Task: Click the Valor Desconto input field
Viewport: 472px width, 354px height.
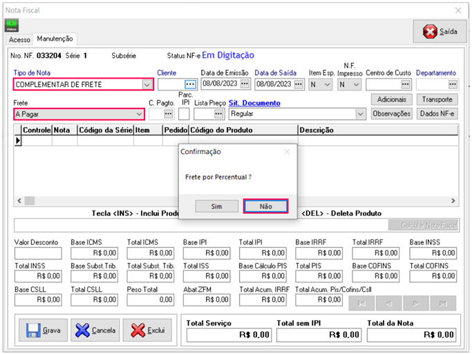Action: (38, 253)
